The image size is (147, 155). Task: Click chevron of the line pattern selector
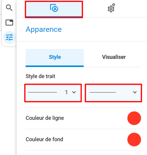(x=135, y=92)
